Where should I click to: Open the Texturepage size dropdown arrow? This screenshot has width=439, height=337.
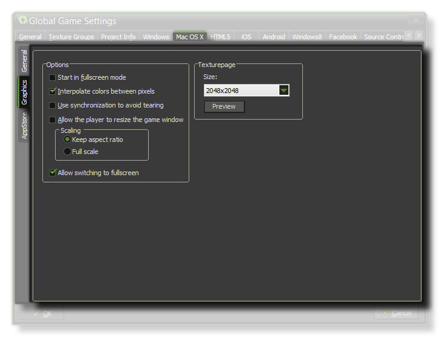pos(284,91)
